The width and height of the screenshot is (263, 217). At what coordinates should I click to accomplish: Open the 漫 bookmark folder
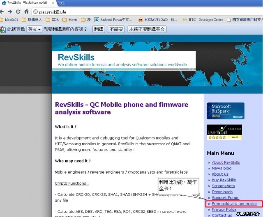(86, 20)
